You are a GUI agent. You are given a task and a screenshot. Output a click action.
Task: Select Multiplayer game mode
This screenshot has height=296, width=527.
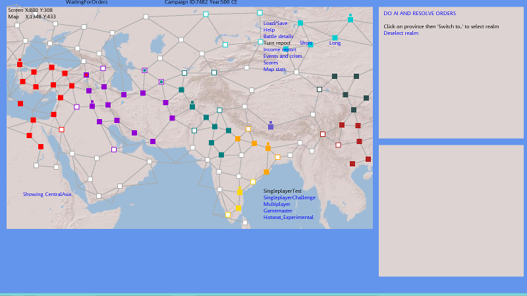277,204
